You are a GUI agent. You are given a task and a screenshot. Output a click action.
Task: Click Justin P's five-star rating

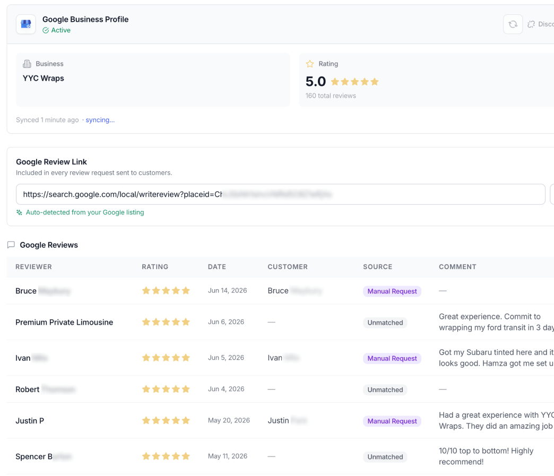166,420
